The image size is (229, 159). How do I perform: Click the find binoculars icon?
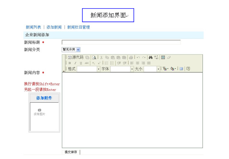[150, 57]
